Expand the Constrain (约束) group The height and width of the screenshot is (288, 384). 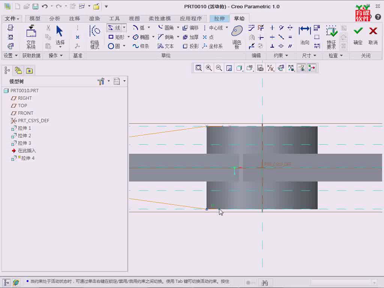[281, 55]
